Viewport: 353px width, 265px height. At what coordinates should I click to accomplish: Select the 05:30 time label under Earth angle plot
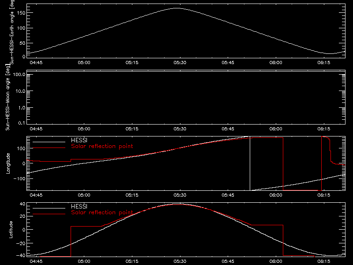(180, 62)
